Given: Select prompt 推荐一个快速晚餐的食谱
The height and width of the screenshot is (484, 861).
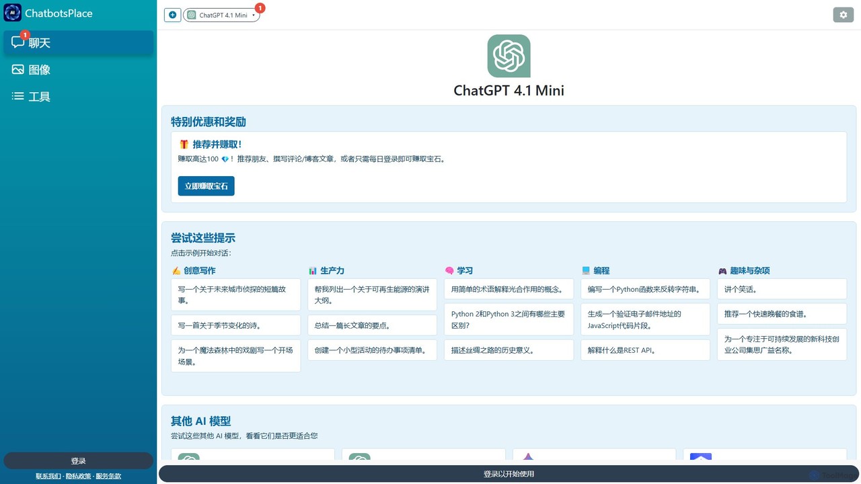Looking at the screenshot, I should pyautogui.click(x=782, y=314).
